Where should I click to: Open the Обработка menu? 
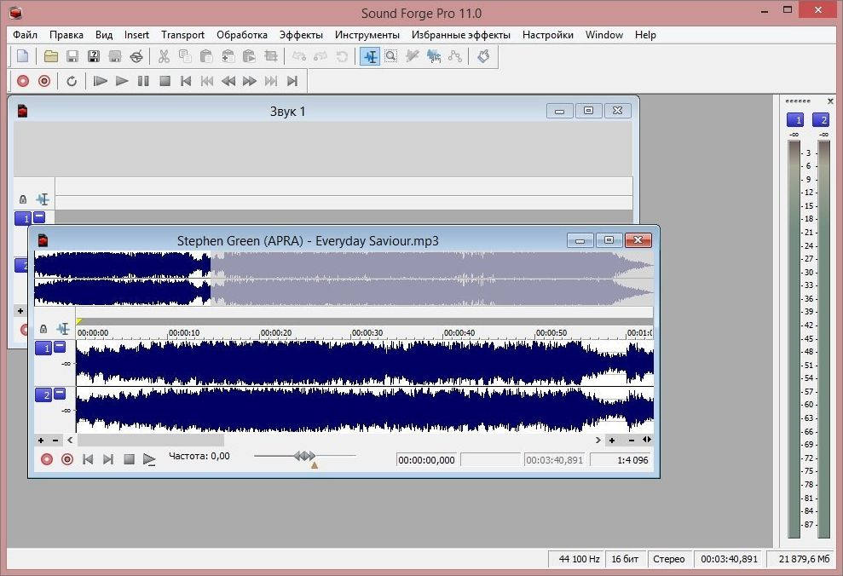pos(242,35)
